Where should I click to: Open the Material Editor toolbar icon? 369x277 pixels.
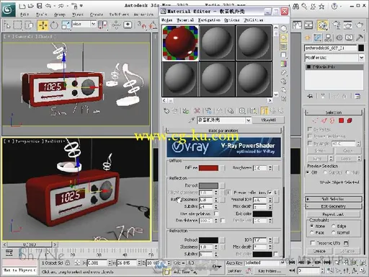click(x=322, y=25)
